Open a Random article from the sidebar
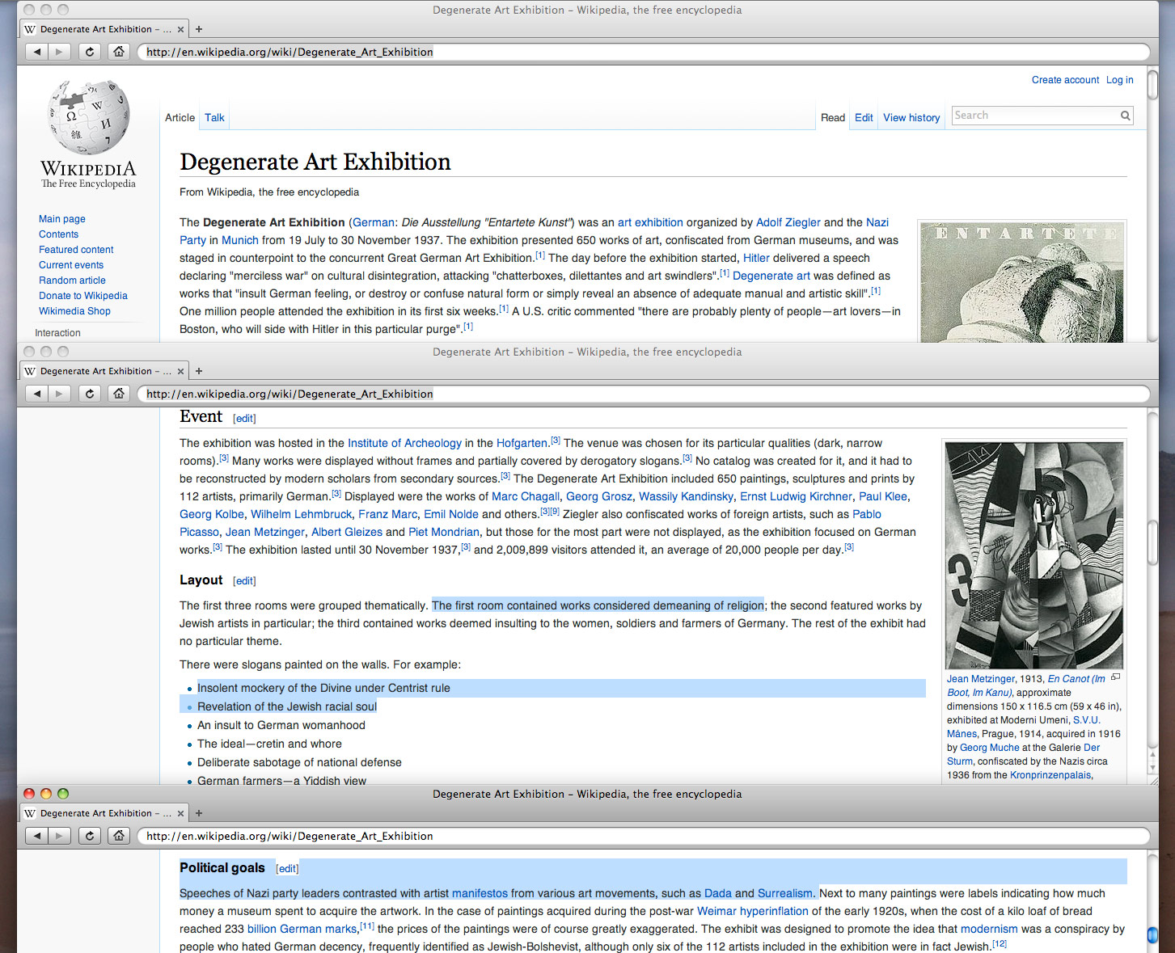Viewport: 1175px width, 953px height. (72, 280)
